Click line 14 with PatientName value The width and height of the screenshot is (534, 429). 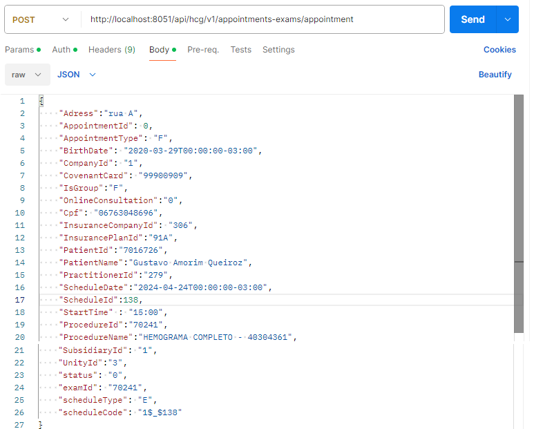click(155, 263)
